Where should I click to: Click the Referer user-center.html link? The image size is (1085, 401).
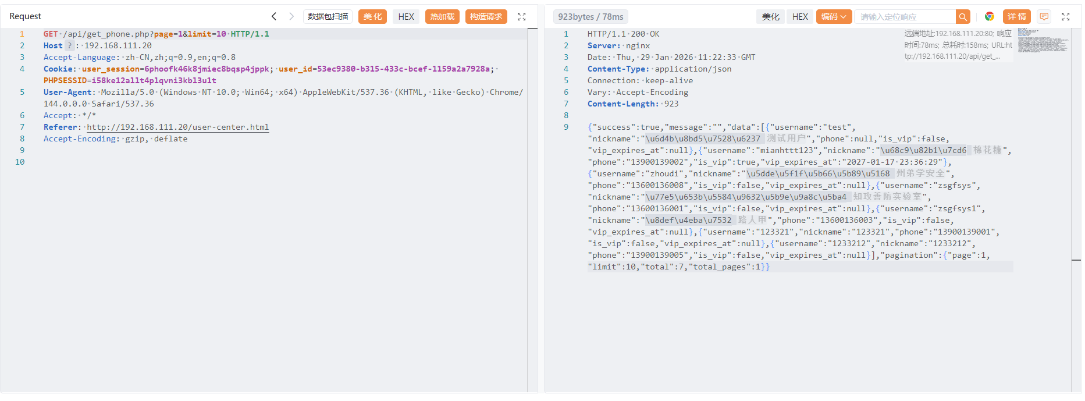[177, 127]
